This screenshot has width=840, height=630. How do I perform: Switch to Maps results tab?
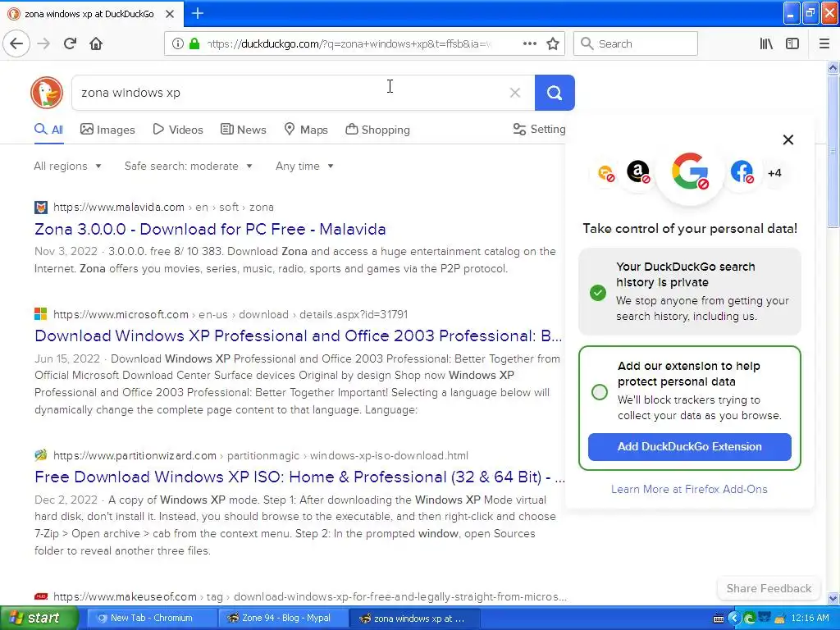[x=306, y=130]
